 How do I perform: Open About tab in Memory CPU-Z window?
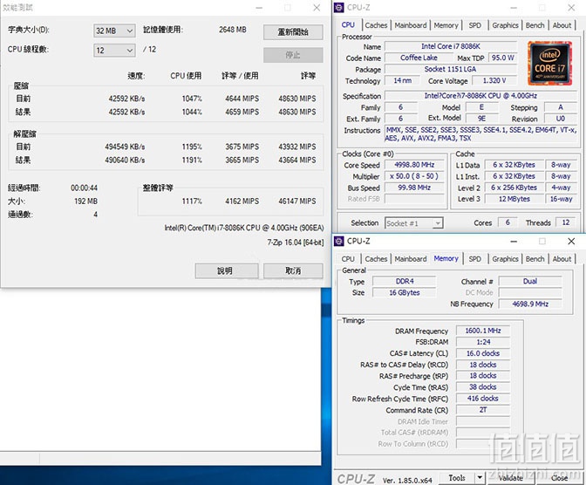(x=562, y=259)
